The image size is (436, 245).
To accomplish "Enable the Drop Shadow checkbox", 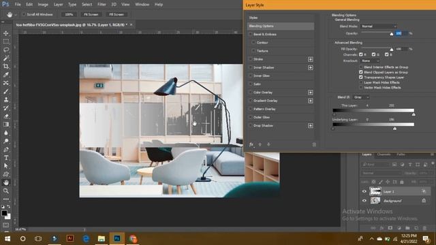I will 251,125.
